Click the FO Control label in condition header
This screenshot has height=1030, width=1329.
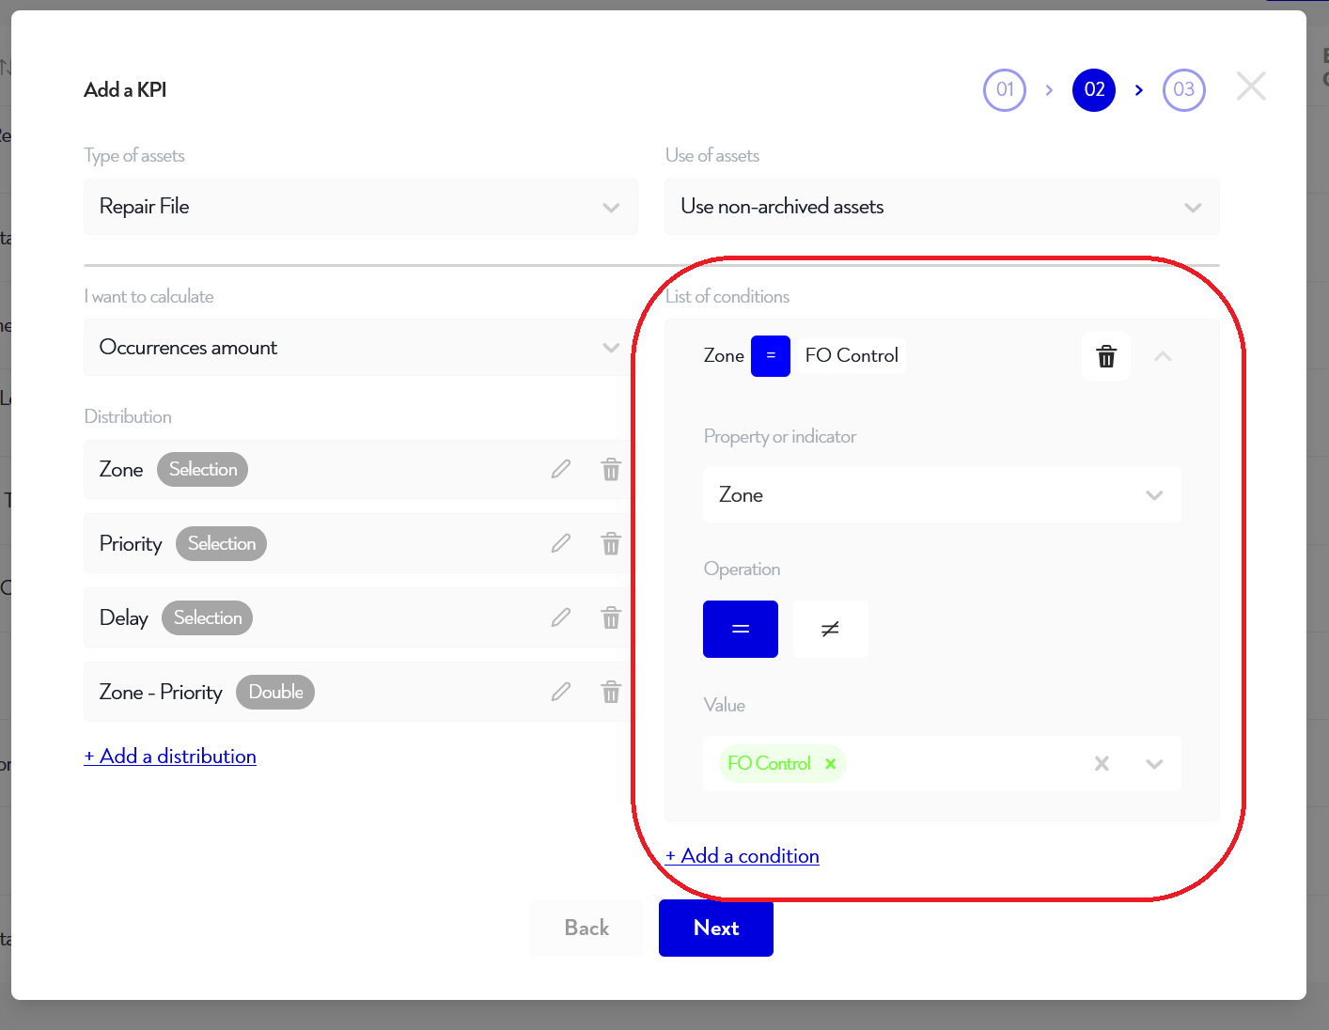[852, 356]
